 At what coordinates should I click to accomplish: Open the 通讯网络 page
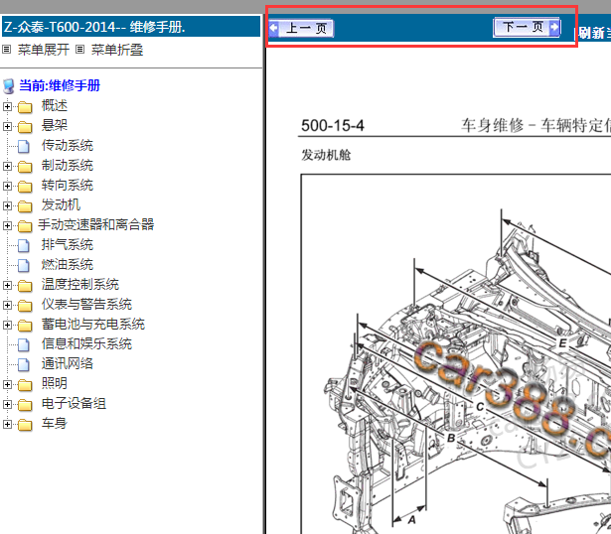pyautogui.click(x=68, y=363)
